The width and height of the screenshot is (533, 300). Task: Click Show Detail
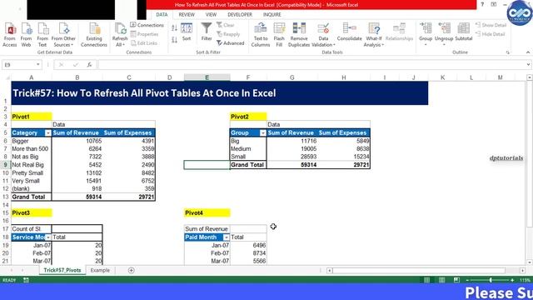pos(491,25)
